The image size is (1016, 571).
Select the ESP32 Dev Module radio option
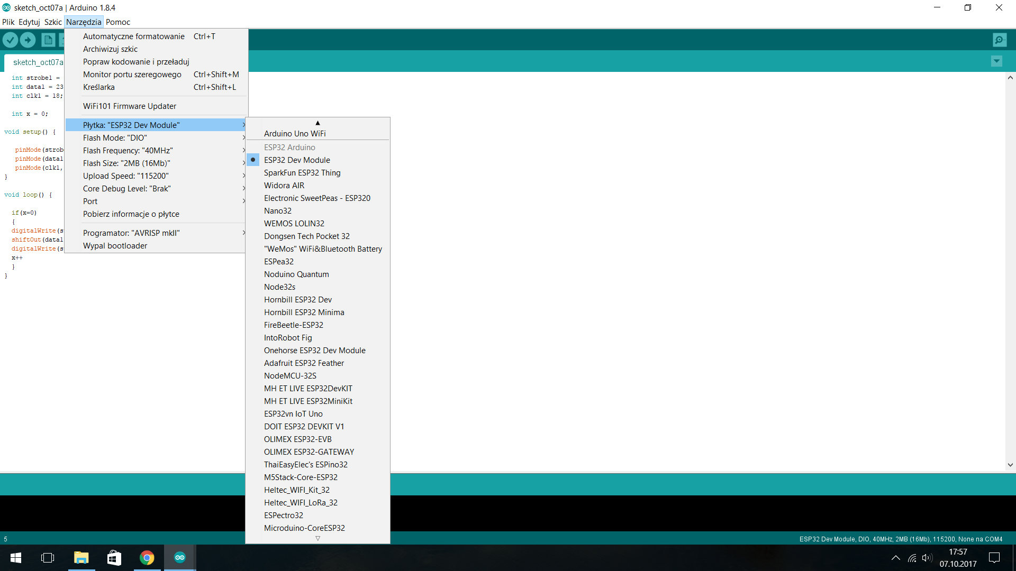click(317, 160)
